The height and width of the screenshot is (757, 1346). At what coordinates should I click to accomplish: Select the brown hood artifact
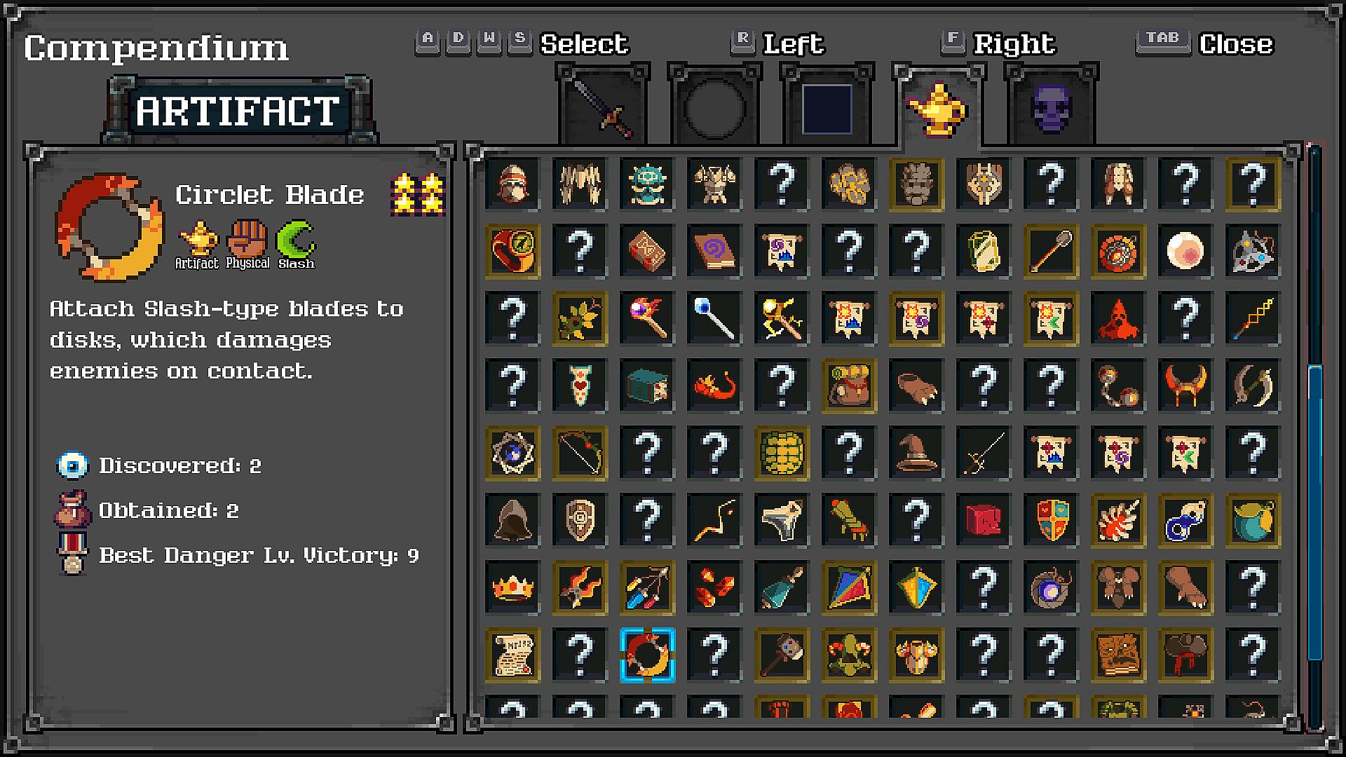tap(512, 520)
